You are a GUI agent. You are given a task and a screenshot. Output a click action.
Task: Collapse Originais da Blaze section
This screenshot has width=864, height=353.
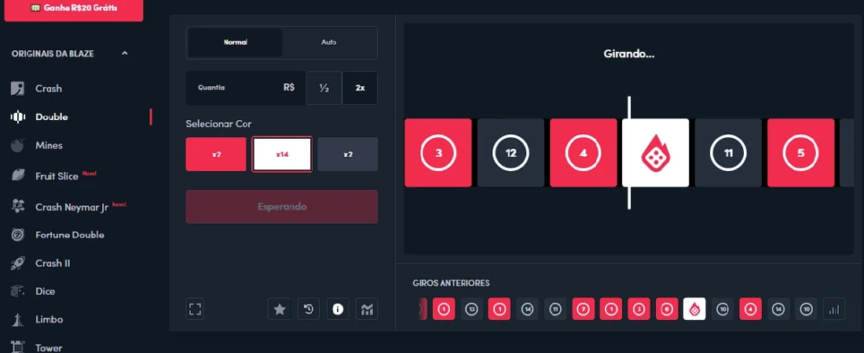point(125,53)
